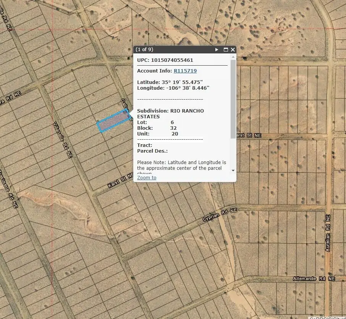Click the scrollbar up arrow icon
Screen dimensions: 346x319
[232, 57]
